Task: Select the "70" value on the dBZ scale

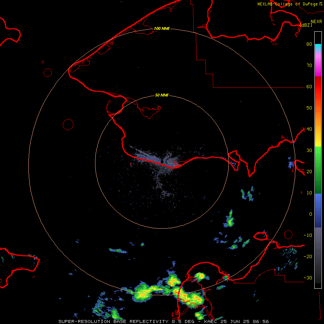Action: pyautogui.click(x=309, y=65)
